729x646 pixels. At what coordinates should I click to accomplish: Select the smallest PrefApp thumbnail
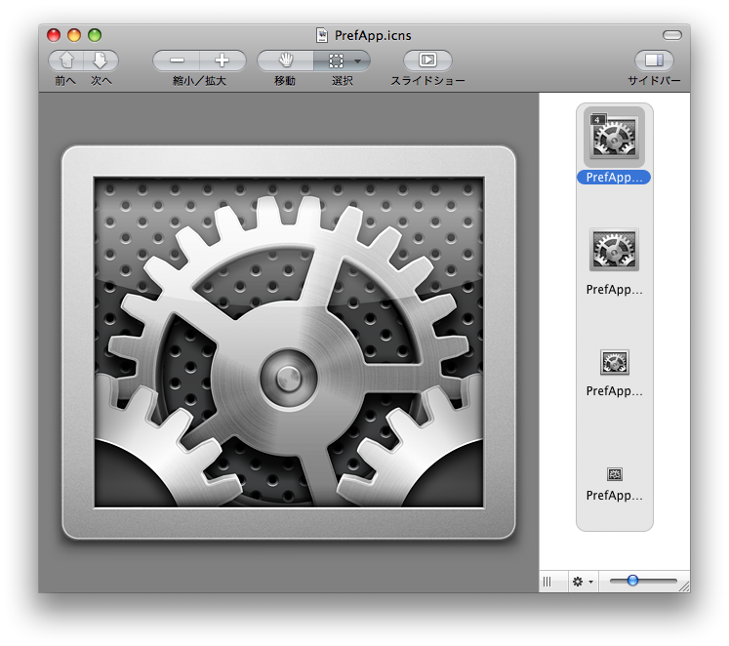[x=615, y=474]
